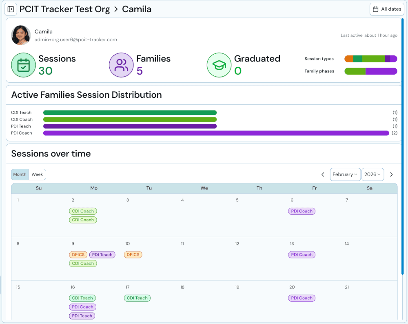Click the sidebar collapse icon top left

coord(11,9)
